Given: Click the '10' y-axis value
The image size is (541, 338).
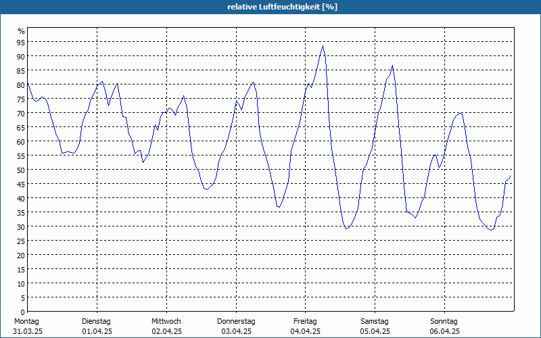Looking at the screenshot, I should coord(21,283).
